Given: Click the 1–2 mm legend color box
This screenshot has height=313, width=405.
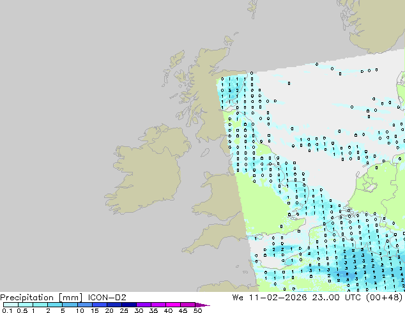Looking at the screenshot, I should click(x=40, y=305).
